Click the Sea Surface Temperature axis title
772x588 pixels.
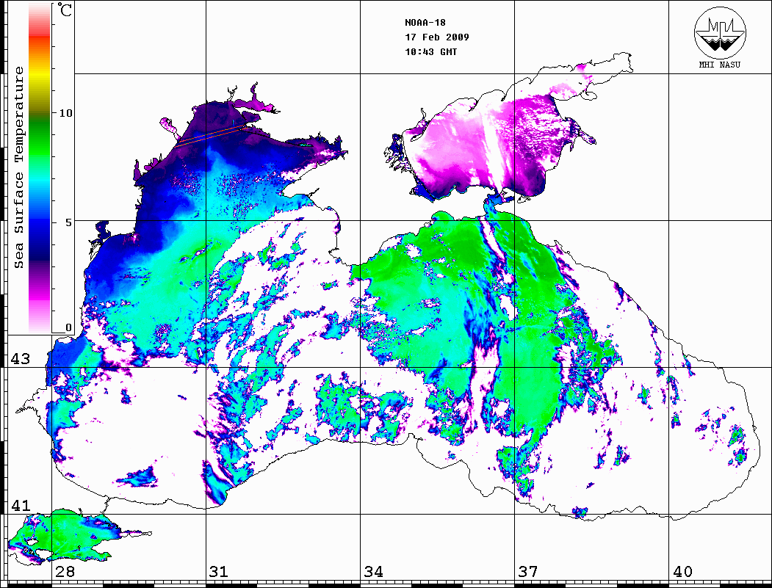point(19,167)
